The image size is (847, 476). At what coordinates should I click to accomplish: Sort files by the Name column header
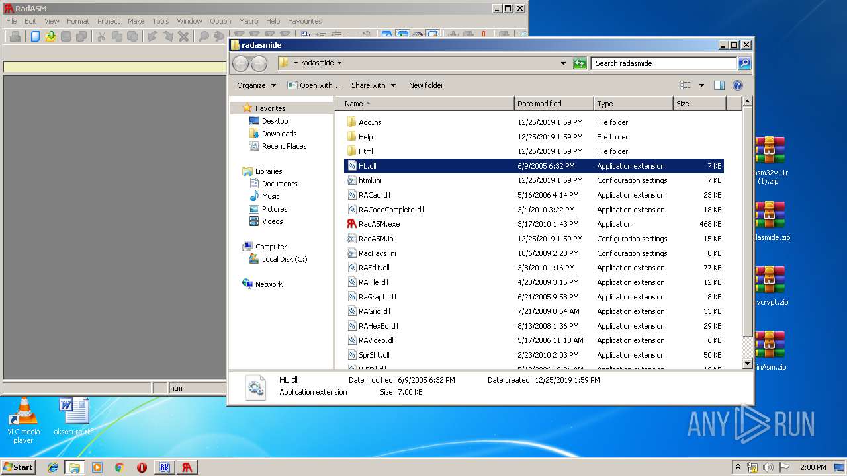click(425, 104)
